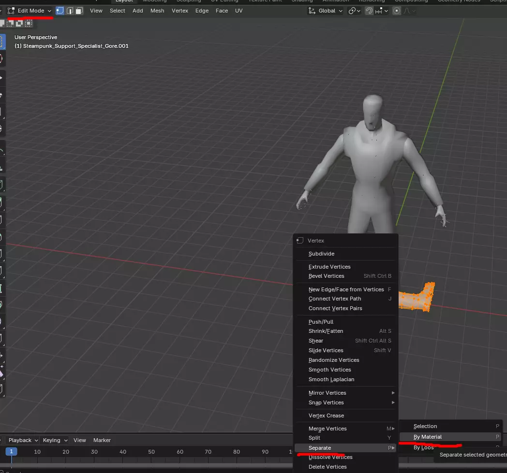The image size is (507, 473).
Task: Select the Cursor tool in left toolbar
Action: [x=1, y=59]
